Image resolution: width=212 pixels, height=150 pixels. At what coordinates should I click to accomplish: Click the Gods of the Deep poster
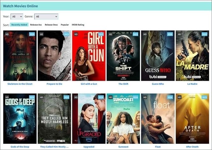point(20,118)
